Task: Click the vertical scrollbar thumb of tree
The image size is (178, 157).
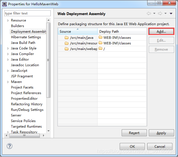Action: pos(49,60)
